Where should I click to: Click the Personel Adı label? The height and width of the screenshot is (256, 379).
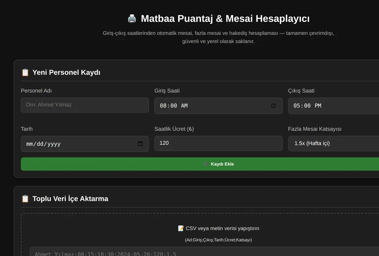tap(36, 91)
